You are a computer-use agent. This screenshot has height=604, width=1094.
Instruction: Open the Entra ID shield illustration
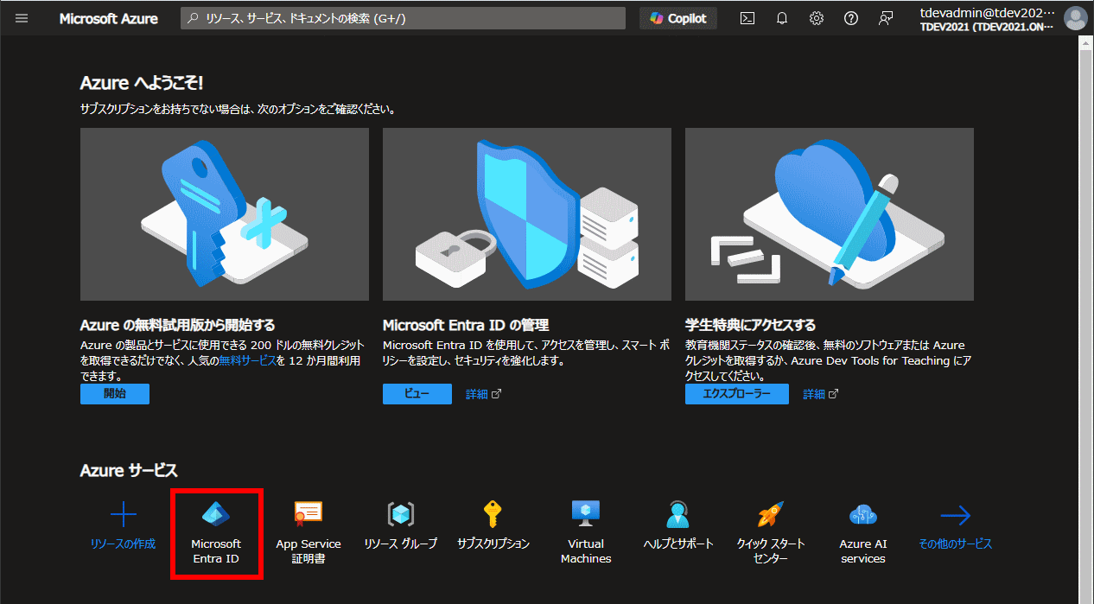pos(527,214)
